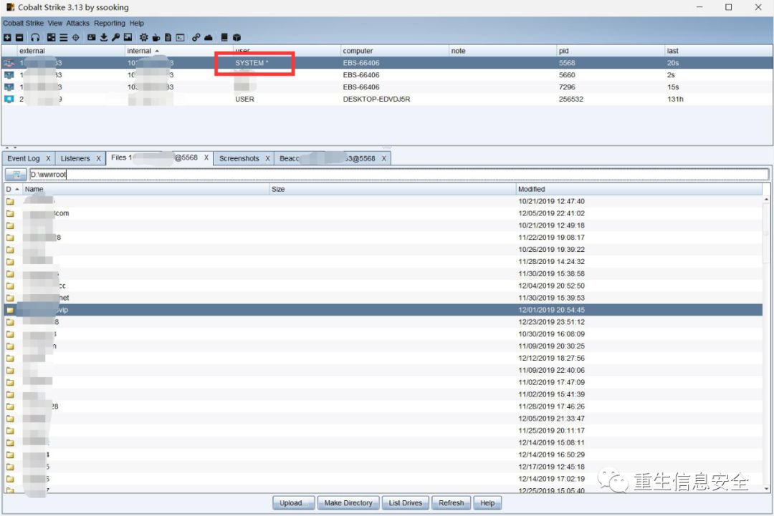Screen dimensions: 774x516
Task: Open help via the book toolbar icon
Action: tap(224, 37)
